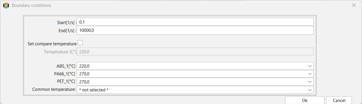Click the Cancel button
The image size is (362, 104).
[339, 100]
